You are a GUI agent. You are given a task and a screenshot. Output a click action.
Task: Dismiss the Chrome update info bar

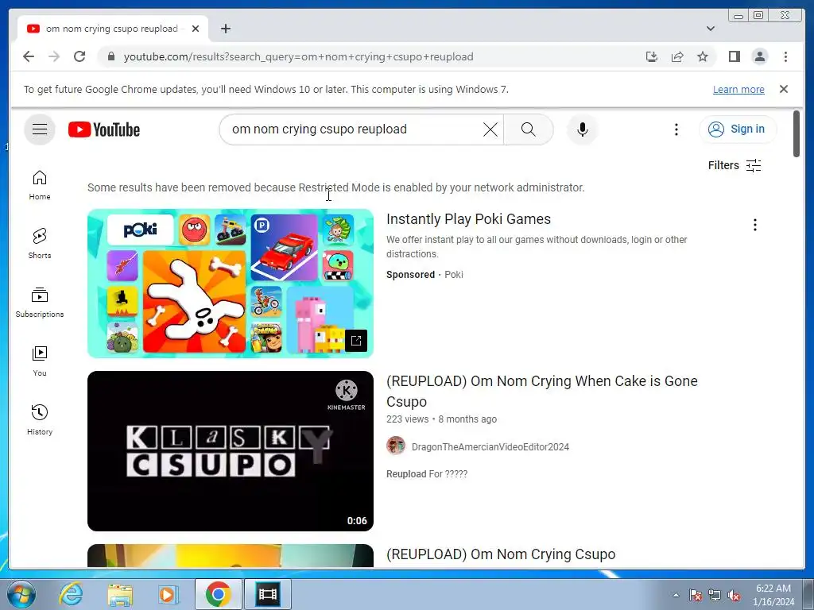(x=784, y=89)
